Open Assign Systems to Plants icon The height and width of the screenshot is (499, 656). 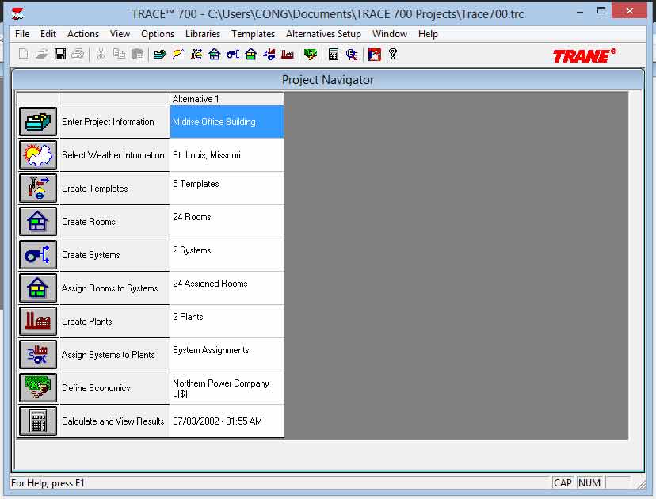37,355
